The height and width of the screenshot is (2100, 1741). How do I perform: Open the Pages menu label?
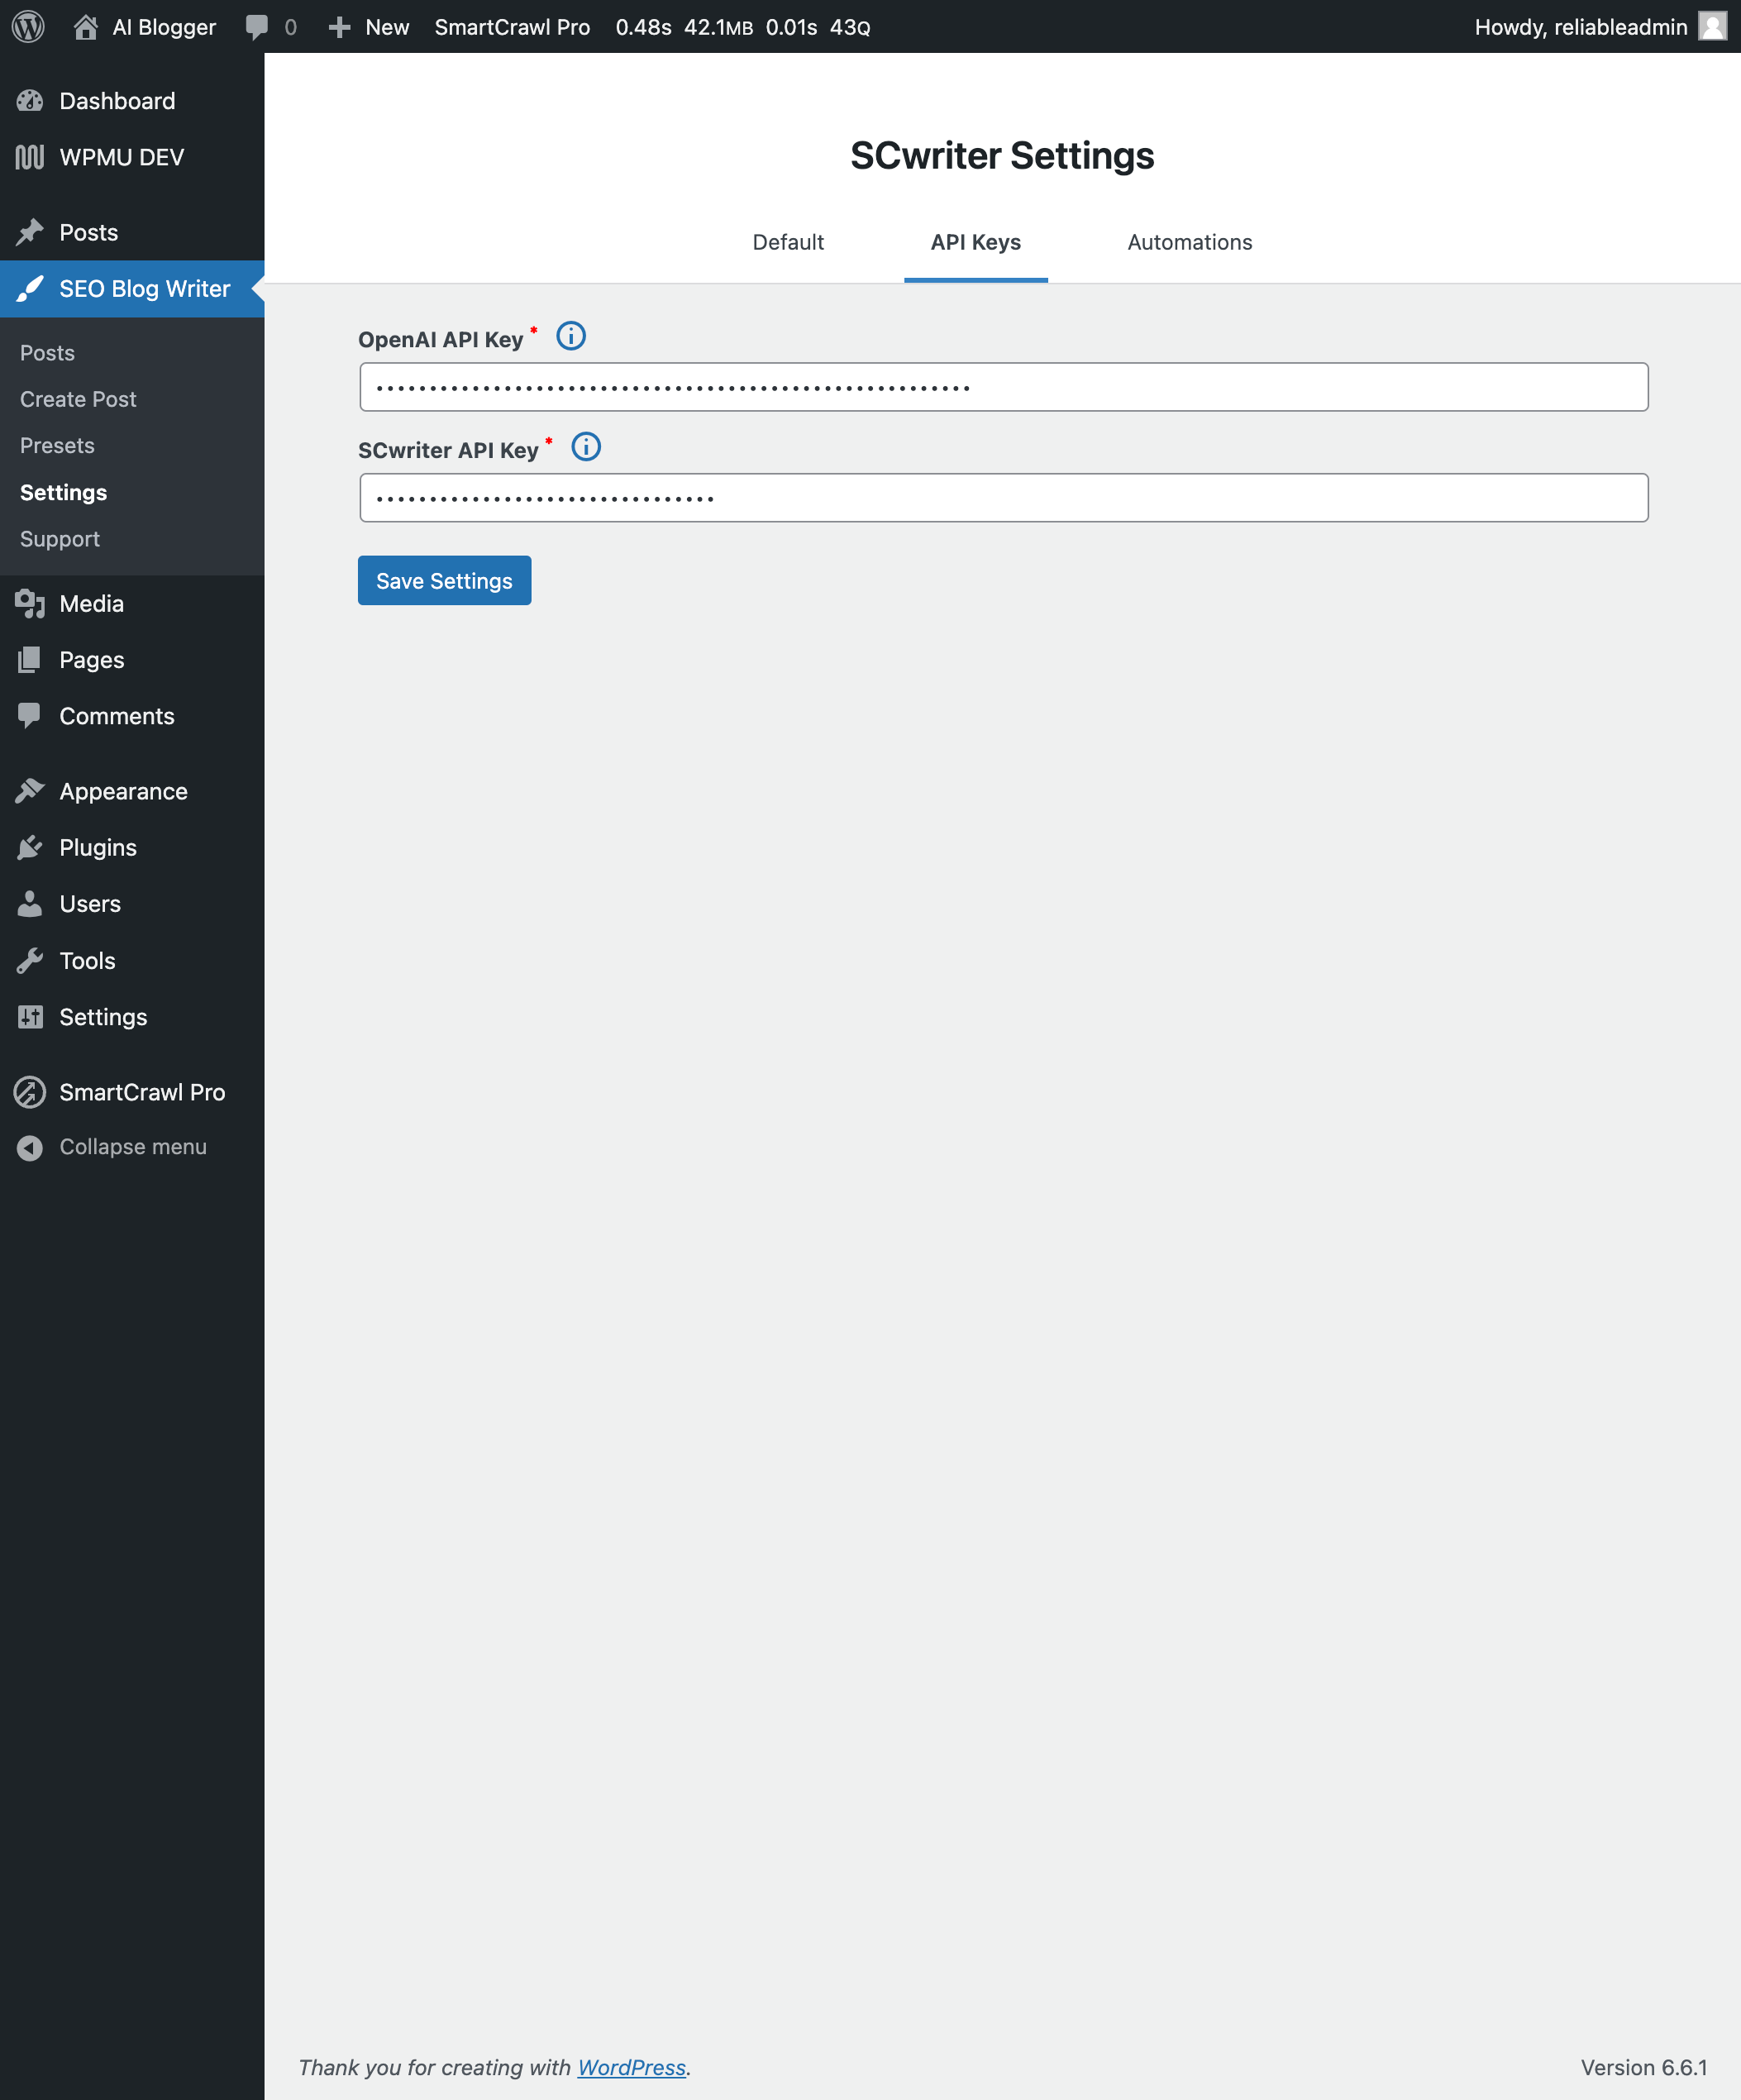click(x=92, y=660)
